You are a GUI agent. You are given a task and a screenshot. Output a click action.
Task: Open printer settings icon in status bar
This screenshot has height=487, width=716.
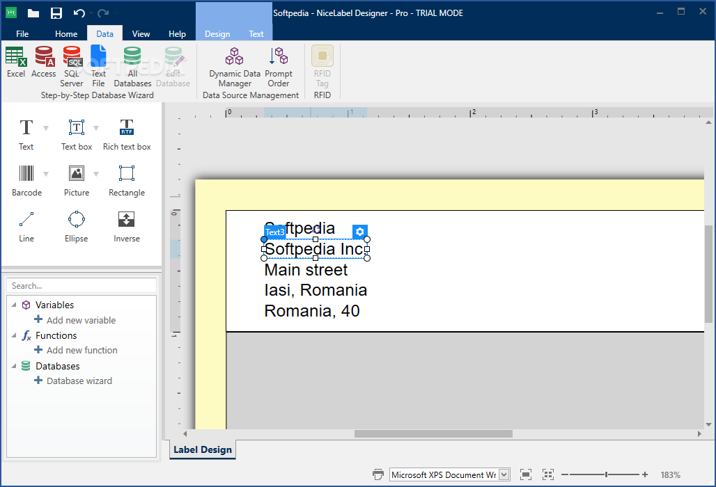coord(378,474)
